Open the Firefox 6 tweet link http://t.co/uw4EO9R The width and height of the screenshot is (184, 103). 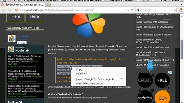(18, 94)
